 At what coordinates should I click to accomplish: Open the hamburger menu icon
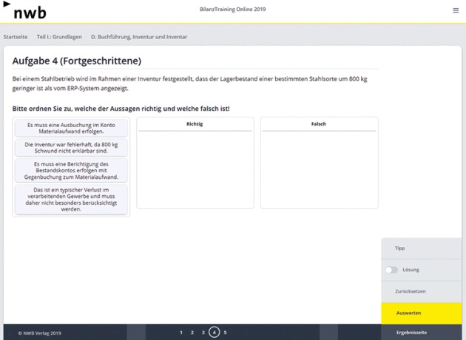[x=455, y=10]
